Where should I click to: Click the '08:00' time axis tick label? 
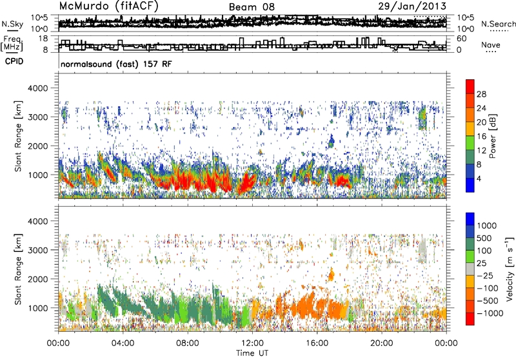click(187, 343)
